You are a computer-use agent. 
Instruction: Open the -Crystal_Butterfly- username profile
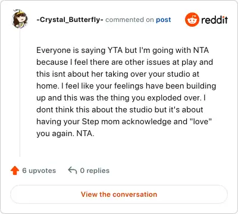click(70, 20)
